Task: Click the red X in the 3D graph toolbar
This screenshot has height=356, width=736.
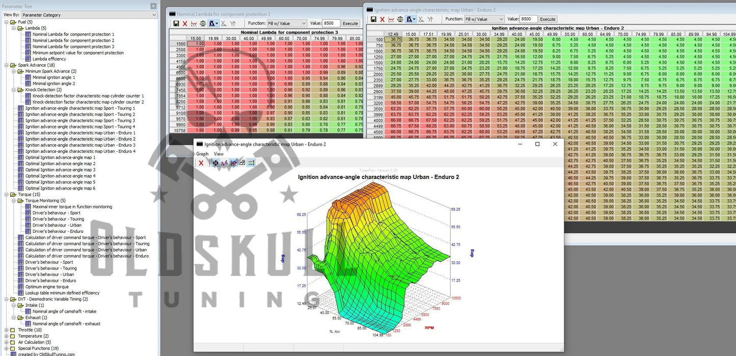Action: point(201,163)
